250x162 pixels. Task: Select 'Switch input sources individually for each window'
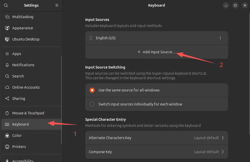pyautogui.click(x=92, y=104)
